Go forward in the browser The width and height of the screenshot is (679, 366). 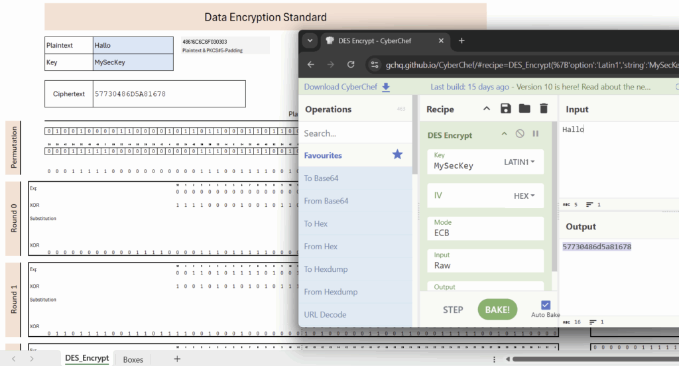pyautogui.click(x=331, y=64)
